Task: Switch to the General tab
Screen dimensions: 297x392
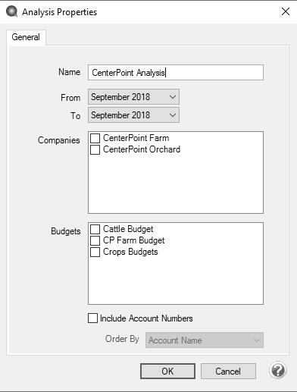Action: (x=26, y=37)
